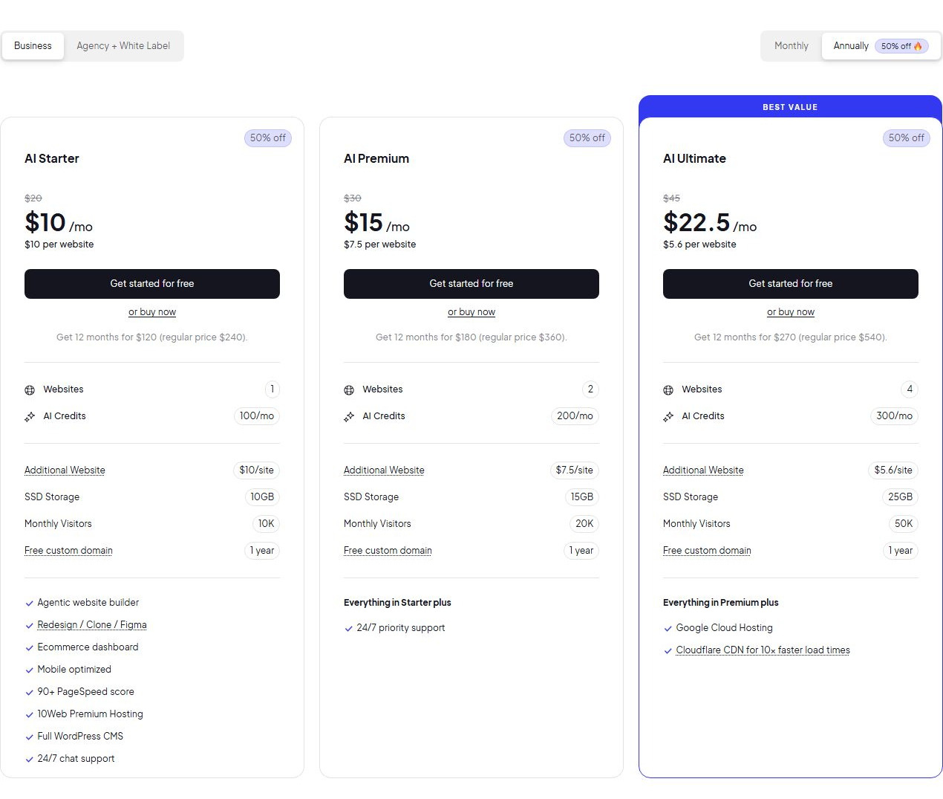This screenshot has height=799, width=943.
Task: Switch to Agency + White Label tab
Action: click(x=123, y=46)
